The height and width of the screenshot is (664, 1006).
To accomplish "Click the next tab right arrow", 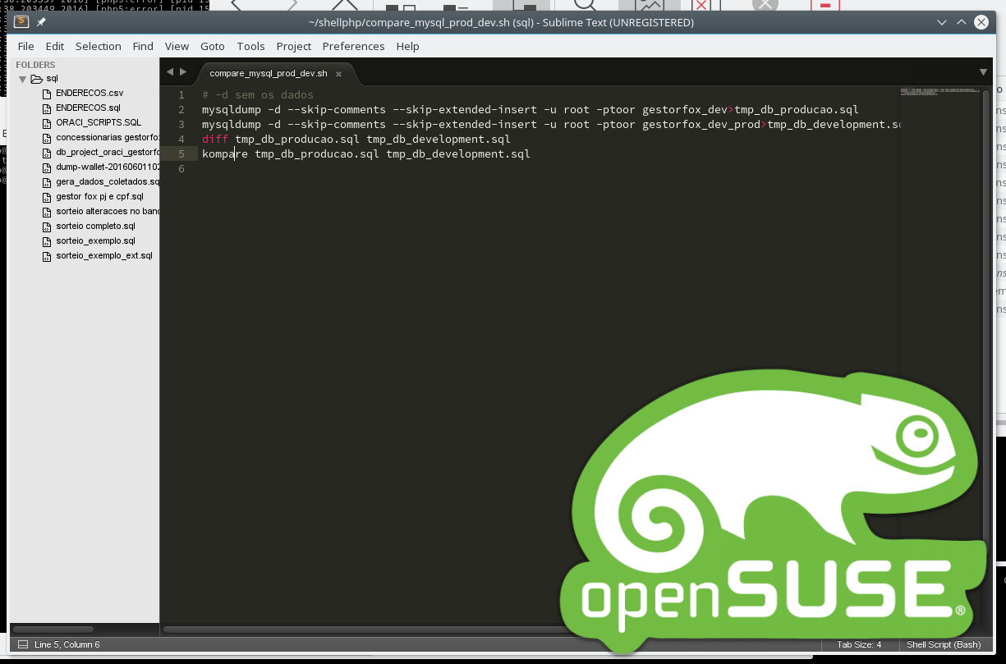I will point(183,72).
